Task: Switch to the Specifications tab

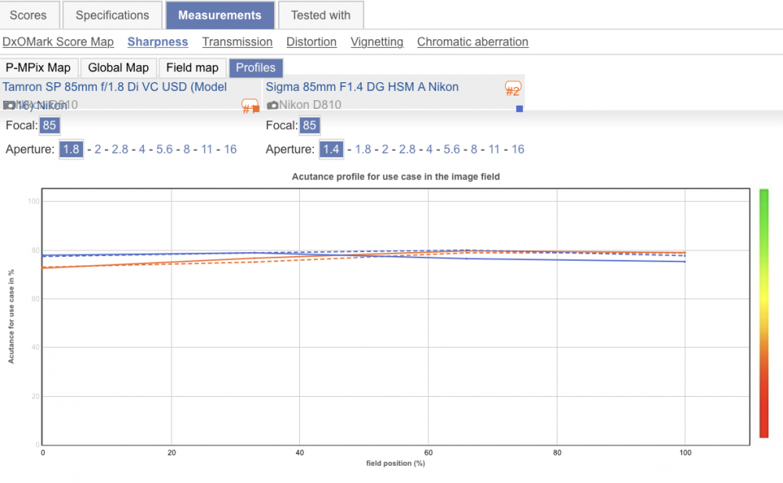Action: (x=112, y=15)
